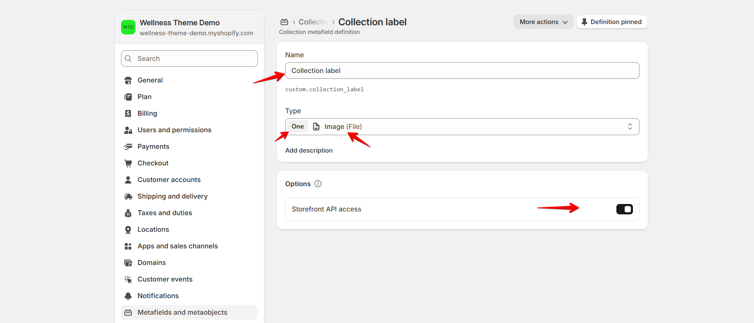This screenshot has width=754, height=323.
Task: Click the Type field up-down chevron
Action: [x=630, y=126]
